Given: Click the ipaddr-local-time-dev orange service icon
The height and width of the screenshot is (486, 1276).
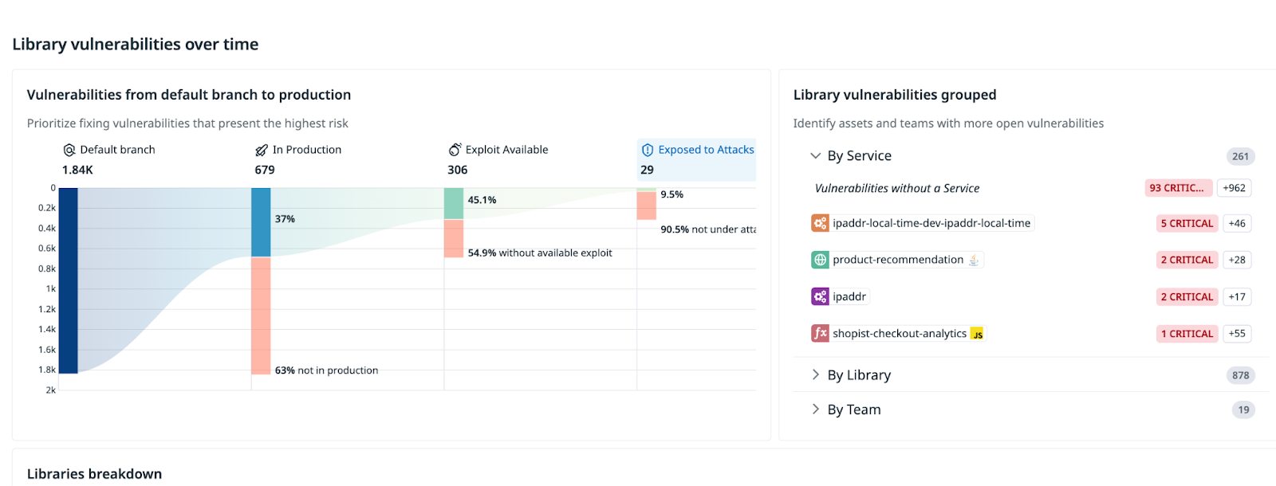Looking at the screenshot, I should [x=820, y=223].
